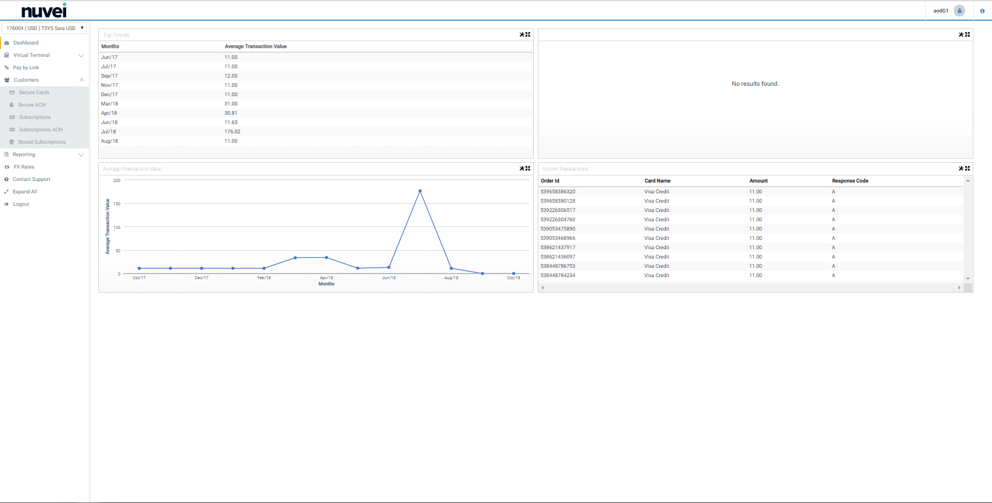The width and height of the screenshot is (992, 503).
Task: Expand the Virtual Terminal menu chevron
Action: (81, 55)
